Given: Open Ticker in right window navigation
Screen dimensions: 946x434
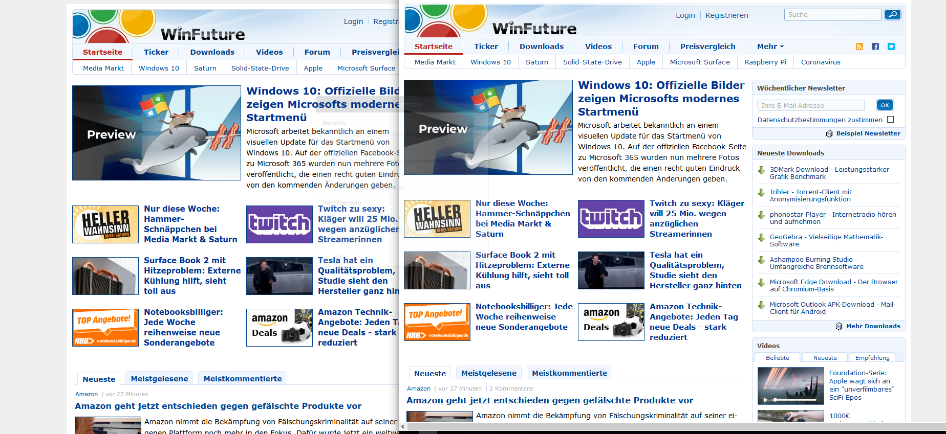Looking at the screenshot, I should (486, 47).
